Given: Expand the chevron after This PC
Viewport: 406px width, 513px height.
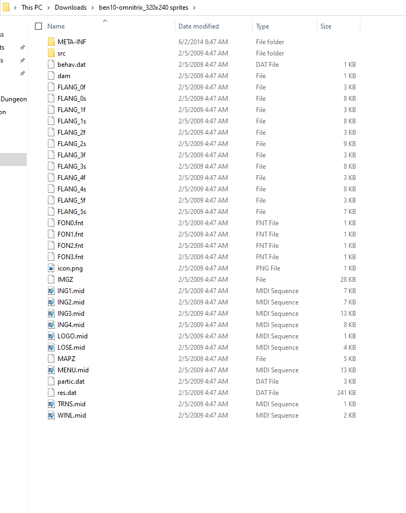Looking at the screenshot, I should pos(48,8).
